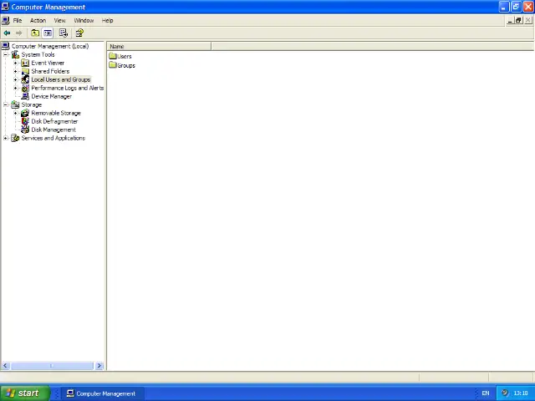
Task: Click the title bar Computer Management icon
Action: pyautogui.click(x=5, y=7)
